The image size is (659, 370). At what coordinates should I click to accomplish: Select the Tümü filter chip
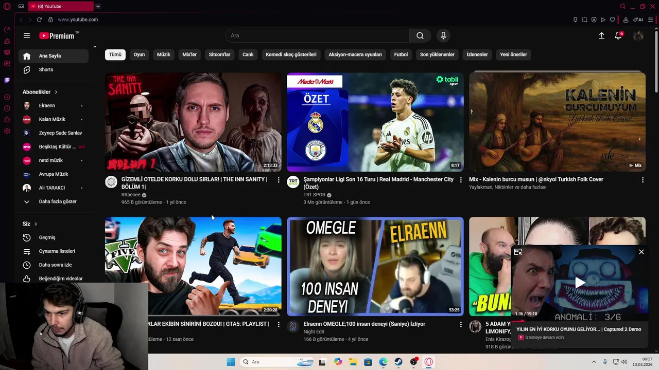[x=115, y=54]
